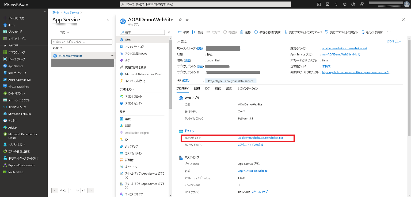The image size is (411, 197).
Task: Click カスタム ドメインの追加 link
Action: [251, 145]
